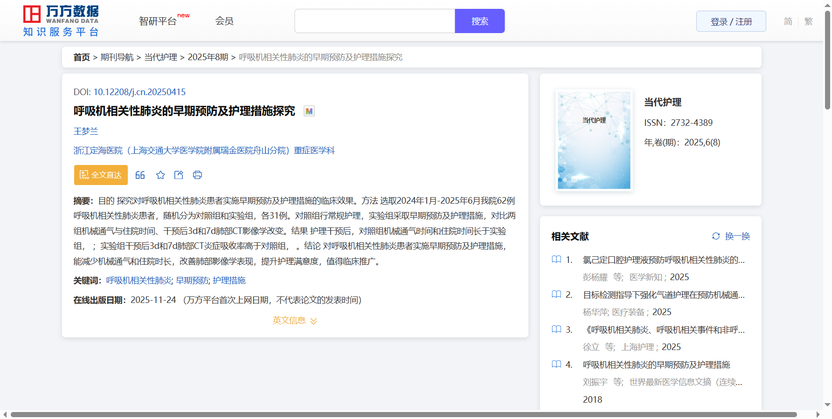Click the search input field
Screen dimensions: 832x419
point(374,21)
